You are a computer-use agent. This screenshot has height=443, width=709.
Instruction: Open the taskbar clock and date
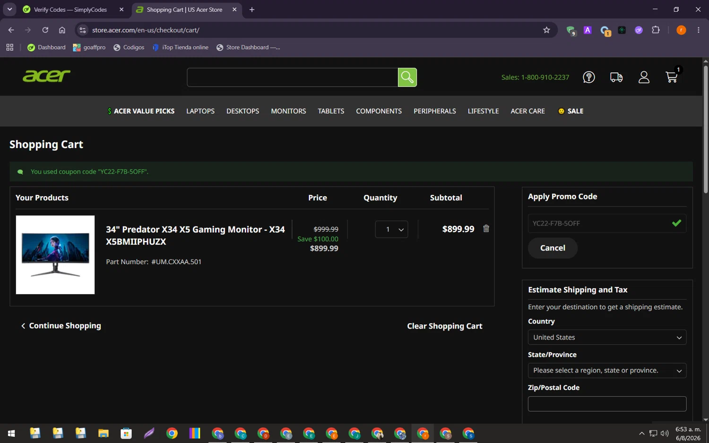688,434
